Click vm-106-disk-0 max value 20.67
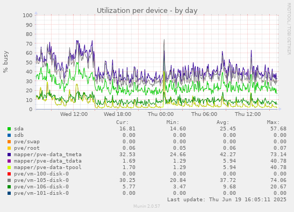The width and height of the screenshot is (294, 212). 278,187
